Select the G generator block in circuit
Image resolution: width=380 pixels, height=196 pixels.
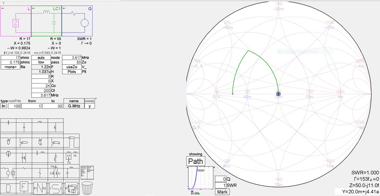pyautogui.click(x=77, y=21)
